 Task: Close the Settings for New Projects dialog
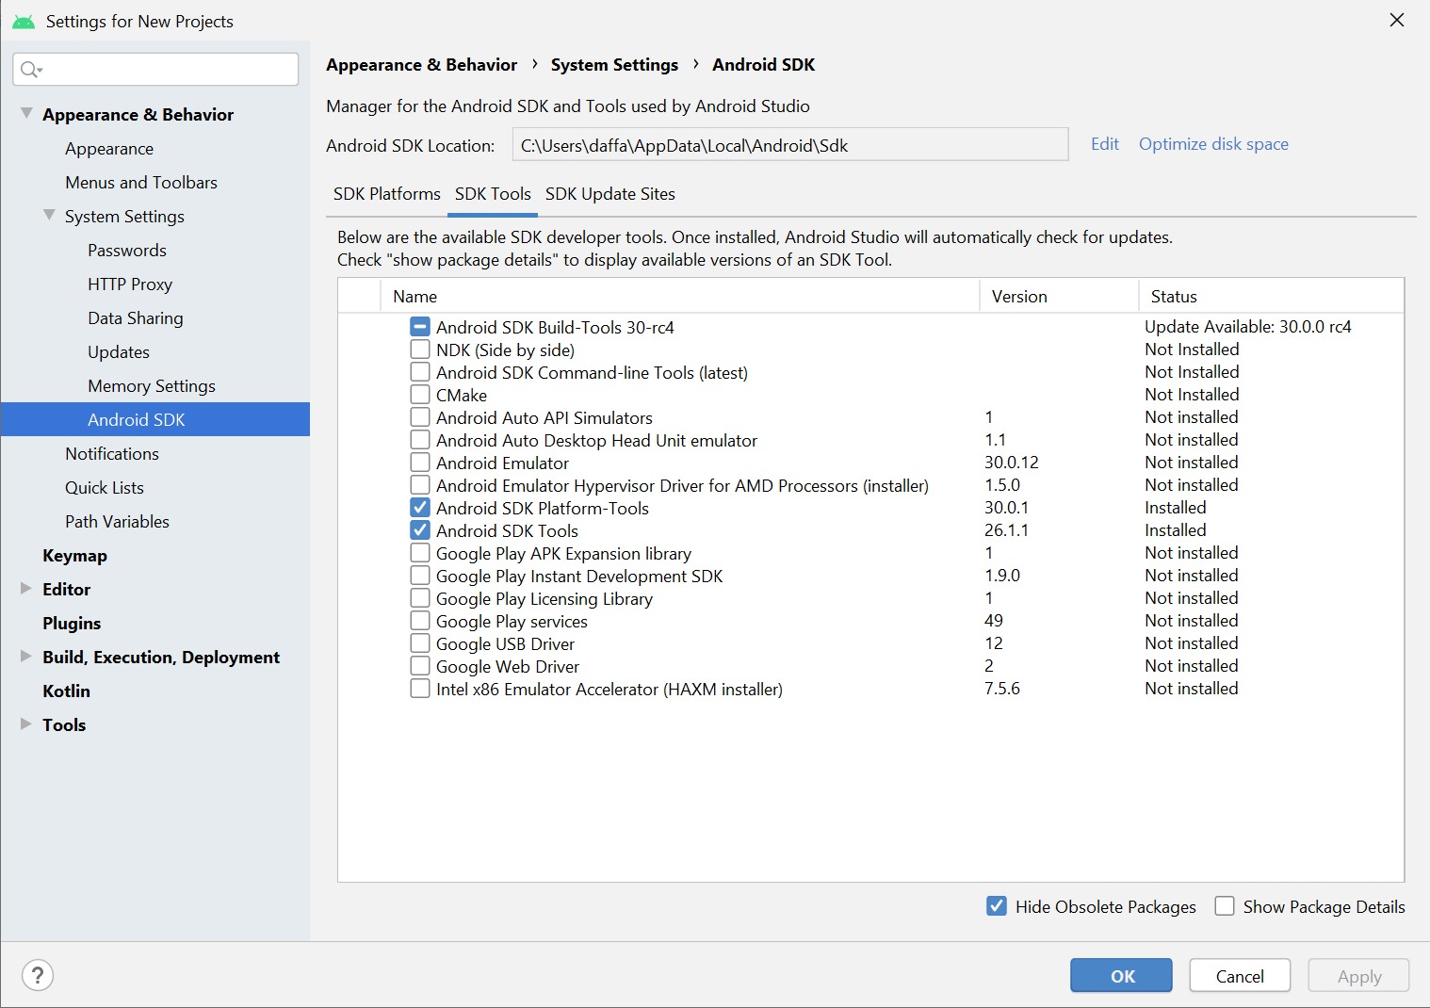point(1397,20)
